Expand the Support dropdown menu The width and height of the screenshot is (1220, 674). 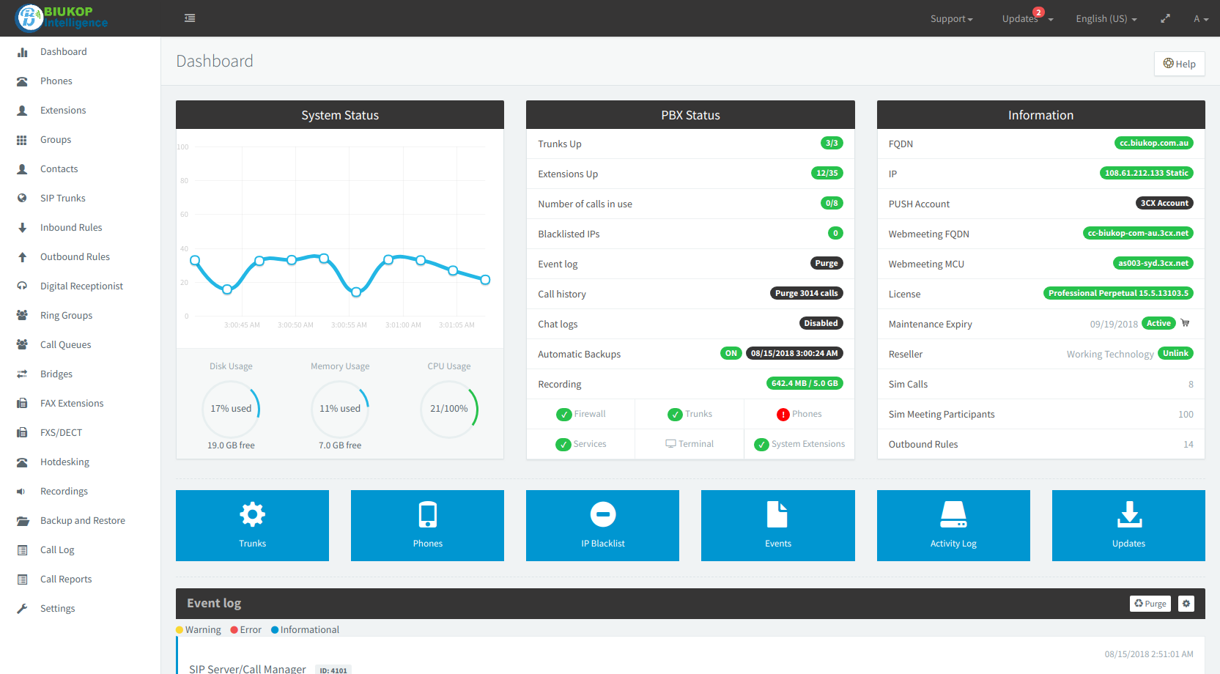click(x=951, y=19)
